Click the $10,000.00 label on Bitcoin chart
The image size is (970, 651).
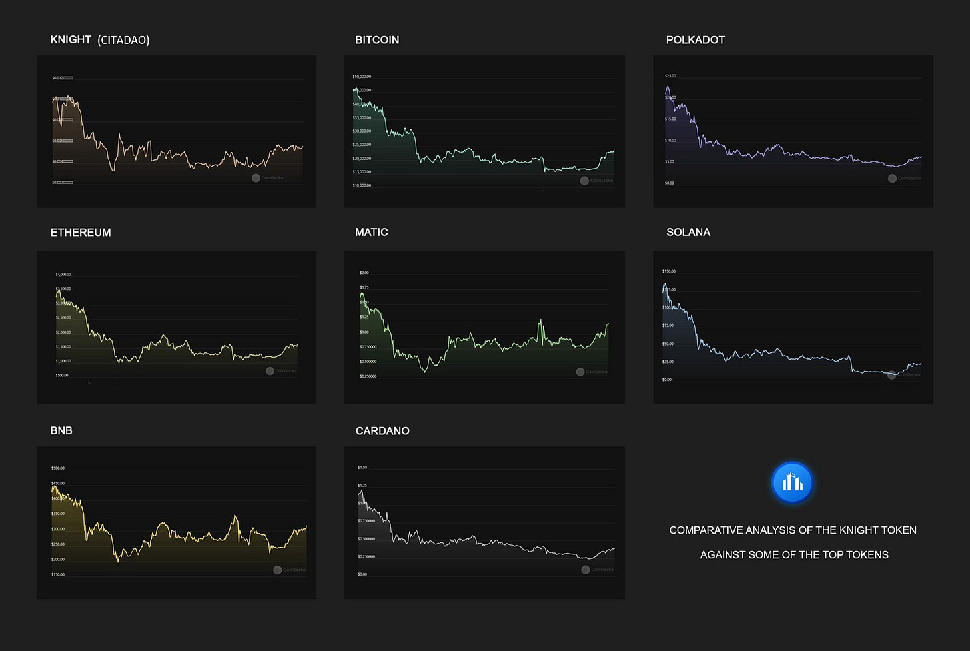click(362, 185)
